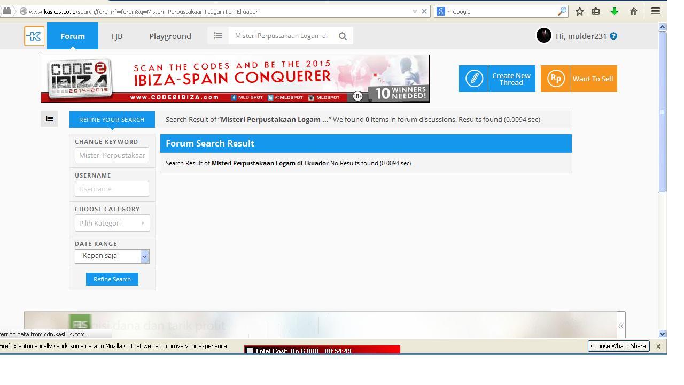Click the pencil icon on Create New Thread
Image resolution: width=684 pixels, height=385 pixels.
474,79
